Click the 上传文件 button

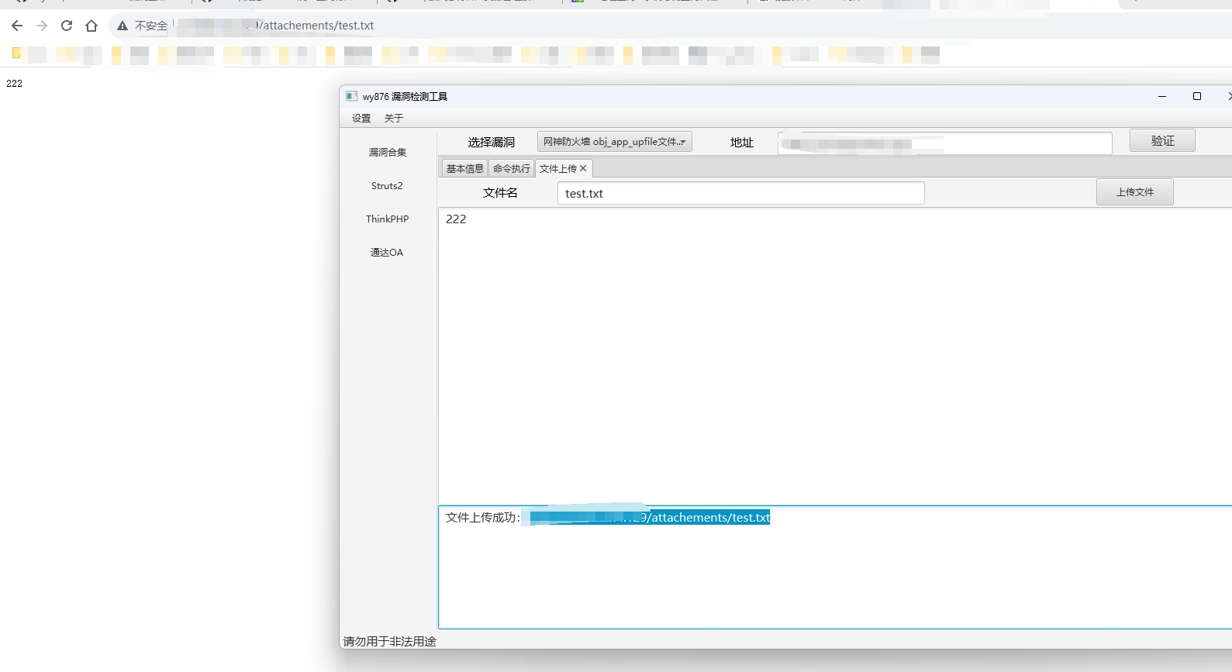coord(1134,192)
